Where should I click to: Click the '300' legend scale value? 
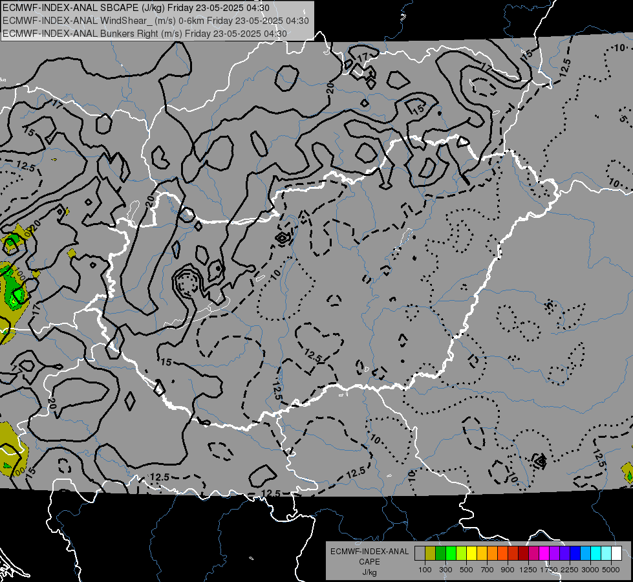click(445, 570)
